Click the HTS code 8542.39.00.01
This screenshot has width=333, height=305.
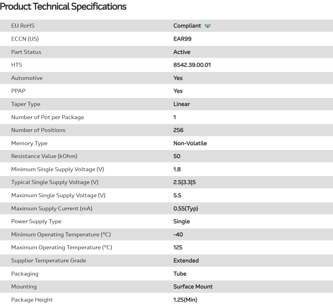[192, 65]
